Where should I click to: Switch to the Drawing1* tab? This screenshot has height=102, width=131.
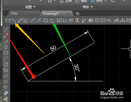pos(51,14)
